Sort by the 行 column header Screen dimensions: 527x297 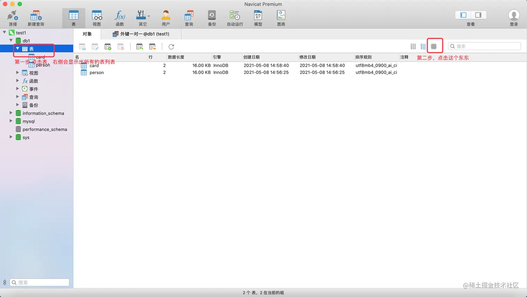tap(157, 57)
